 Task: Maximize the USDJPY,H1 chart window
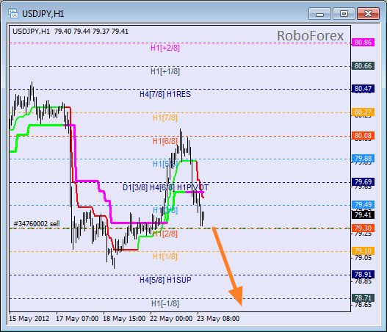[344, 13]
